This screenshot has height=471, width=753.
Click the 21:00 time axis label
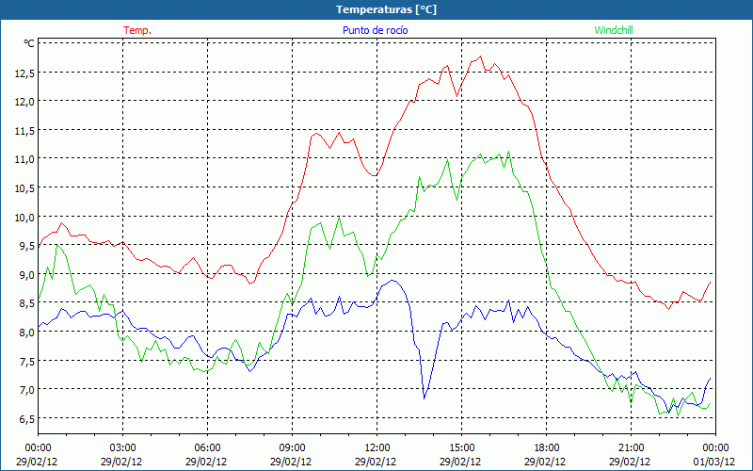tap(631, 448)
